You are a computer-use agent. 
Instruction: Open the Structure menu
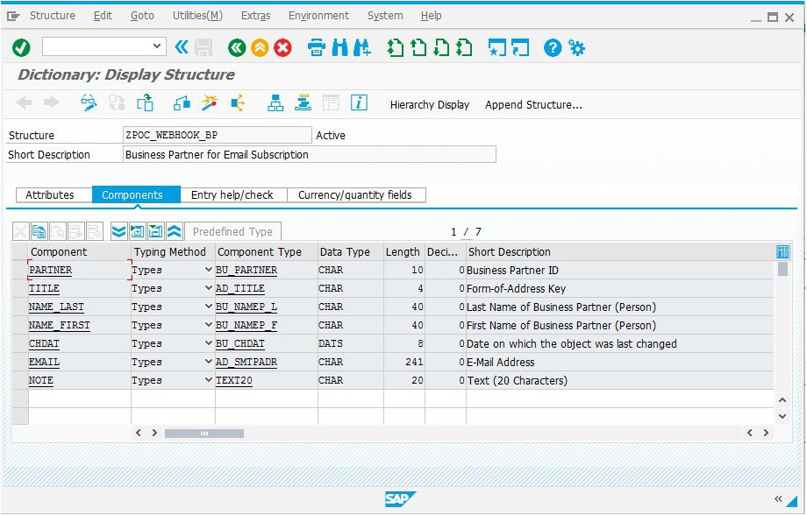point(53,16)
